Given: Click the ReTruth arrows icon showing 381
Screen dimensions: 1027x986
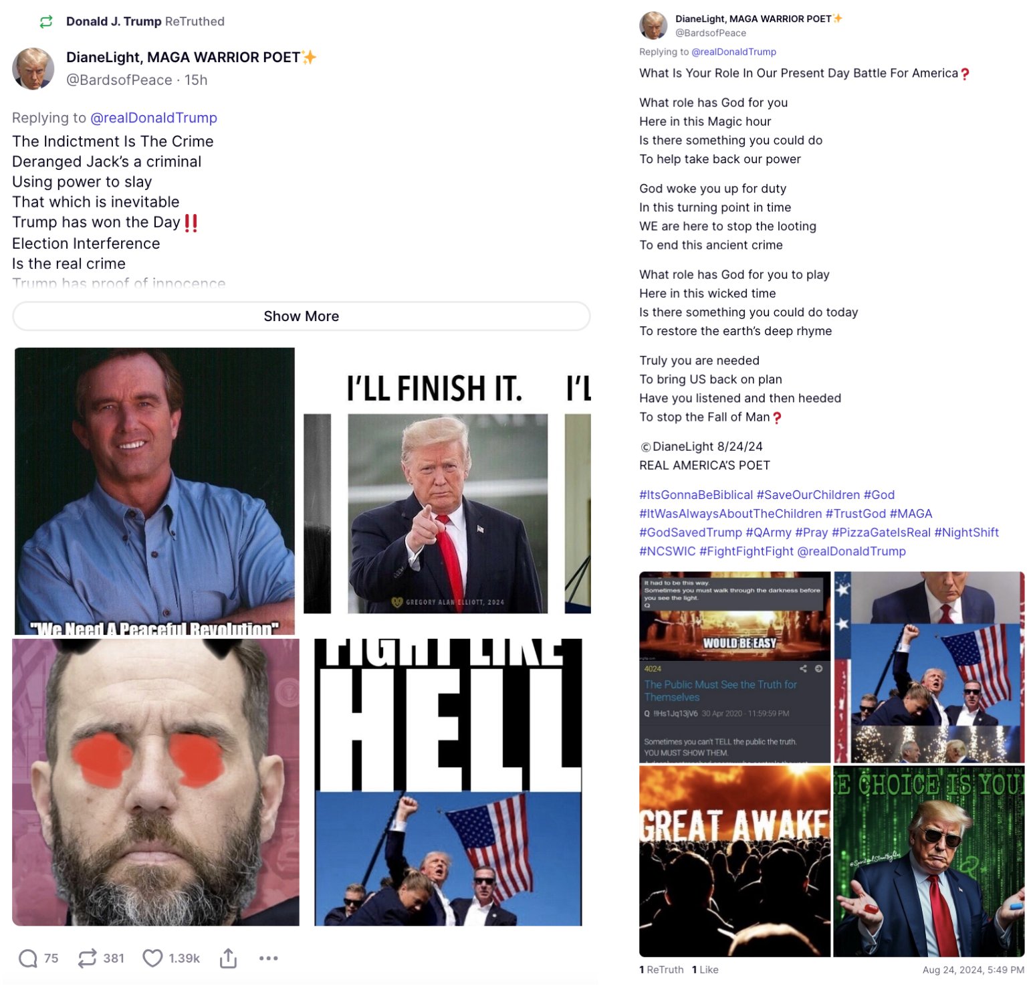Looking at the screenshot, I should tap(87, 959).
